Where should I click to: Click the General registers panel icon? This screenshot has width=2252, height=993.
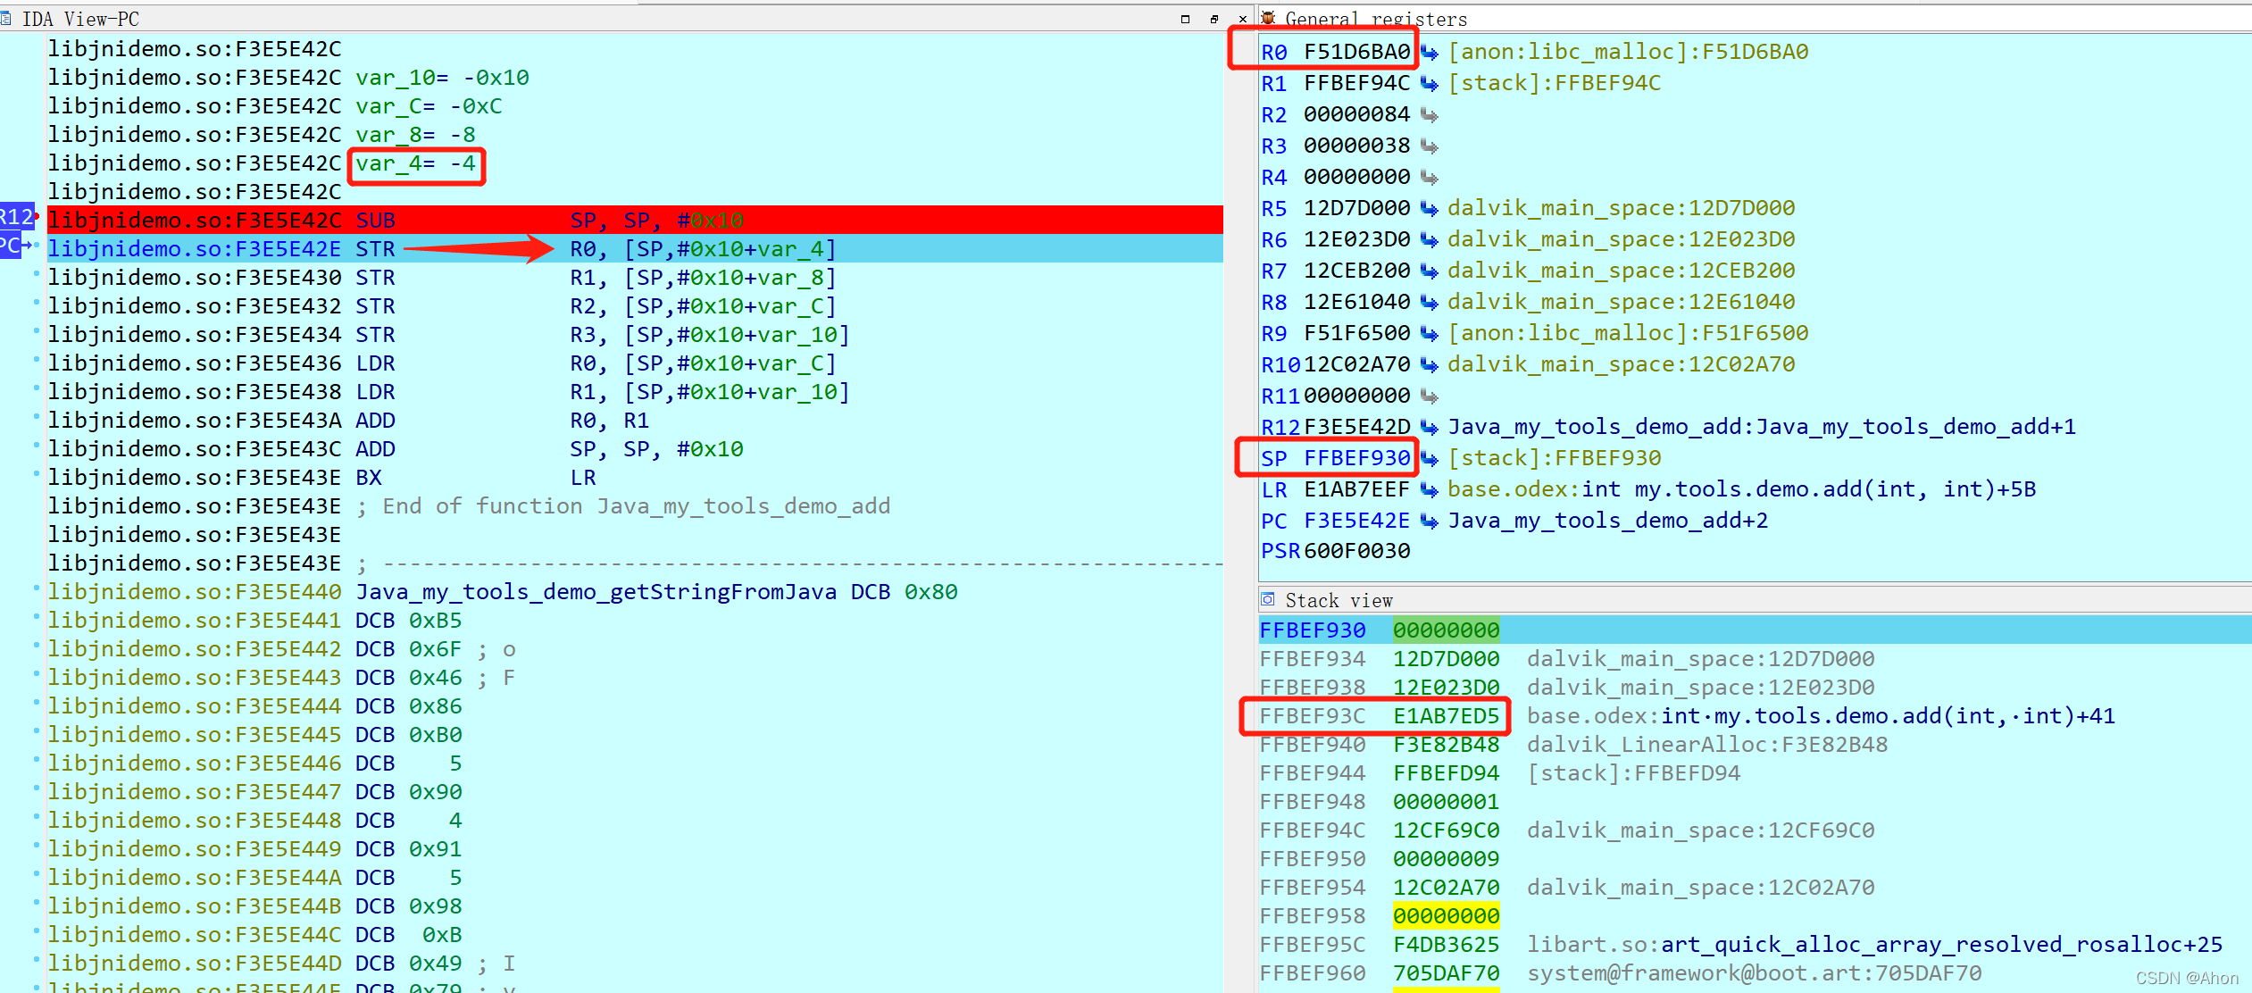[1268, 19]
